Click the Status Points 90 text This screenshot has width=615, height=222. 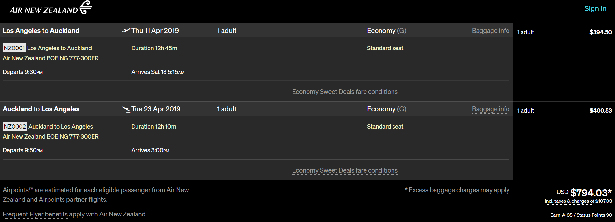pyautogui.click(x=594, y=215)
